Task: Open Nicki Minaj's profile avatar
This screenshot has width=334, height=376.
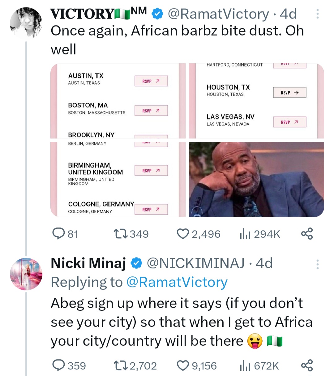Action: pyautogui.click(x=26, y=273)
